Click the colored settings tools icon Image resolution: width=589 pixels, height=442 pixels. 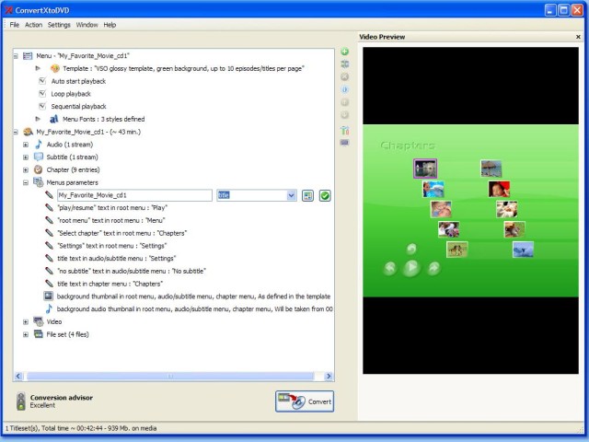coord(344,131)
